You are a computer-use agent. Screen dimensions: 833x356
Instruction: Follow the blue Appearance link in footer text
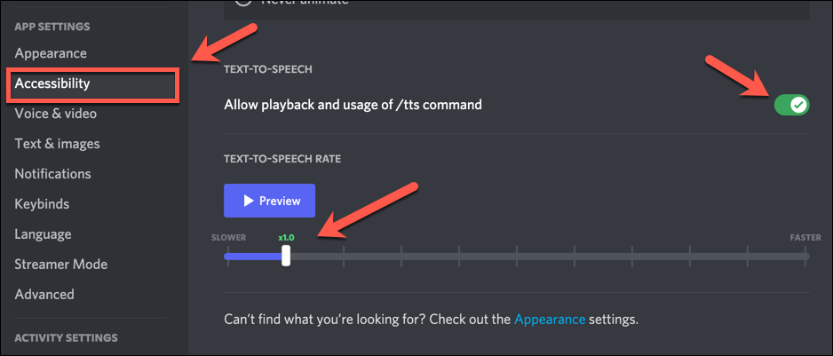click(x=550, y=318)
